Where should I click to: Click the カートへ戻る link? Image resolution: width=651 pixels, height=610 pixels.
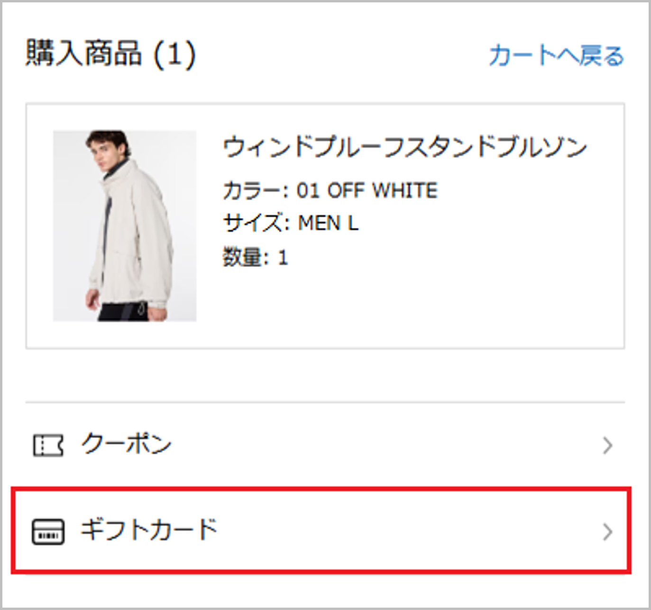pyautogui.click(x=556, y=56)
